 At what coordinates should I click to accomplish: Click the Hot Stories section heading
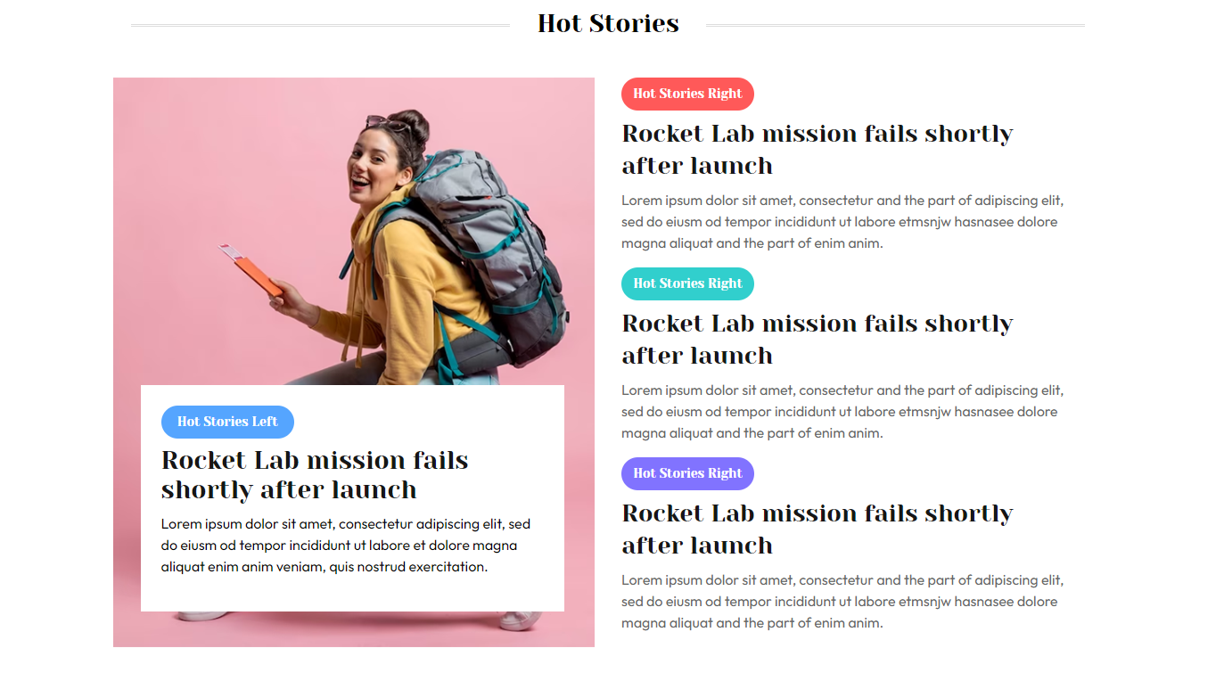pyautogui.click(x=608, y=23)
